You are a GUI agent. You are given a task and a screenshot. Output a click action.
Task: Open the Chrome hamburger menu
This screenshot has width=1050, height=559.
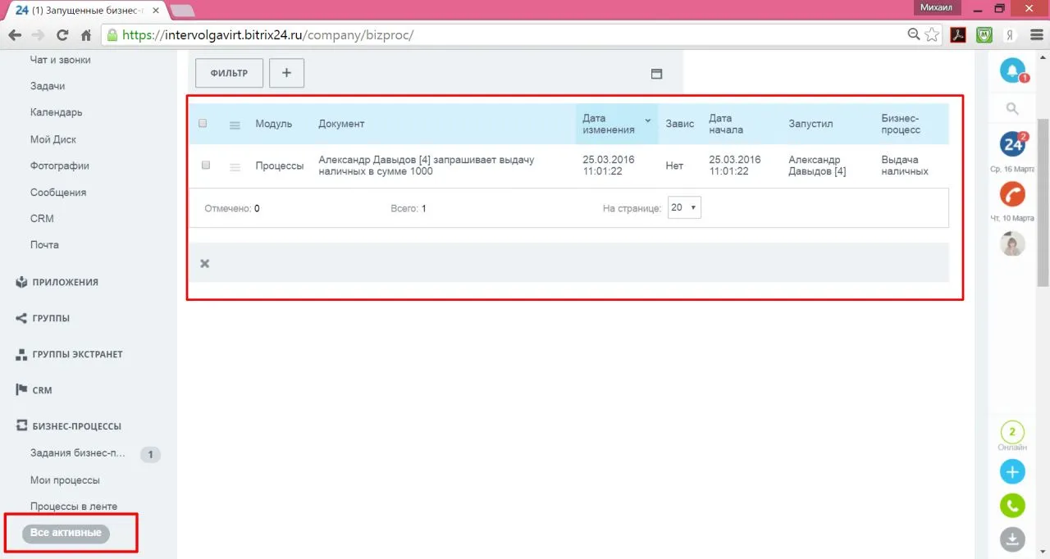tap(1035, 35)
